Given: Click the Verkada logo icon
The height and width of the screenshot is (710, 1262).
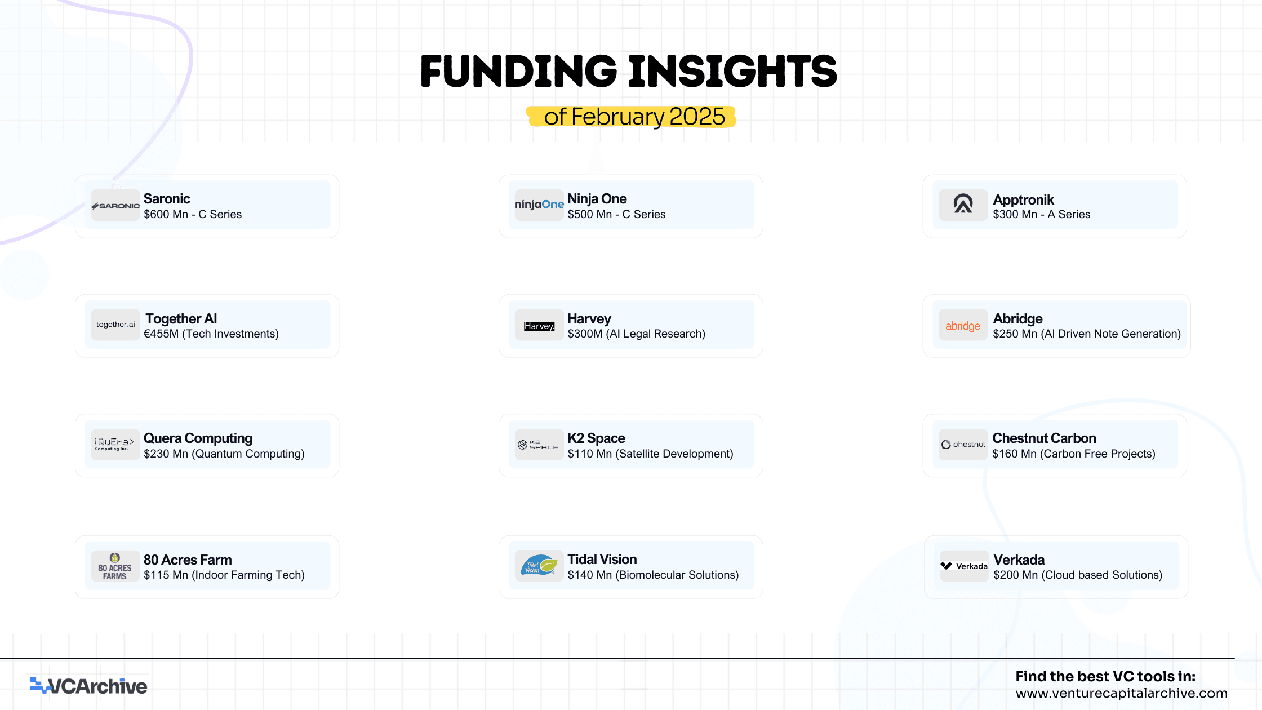Looking at the screenshot, I should tap(964, 566).
